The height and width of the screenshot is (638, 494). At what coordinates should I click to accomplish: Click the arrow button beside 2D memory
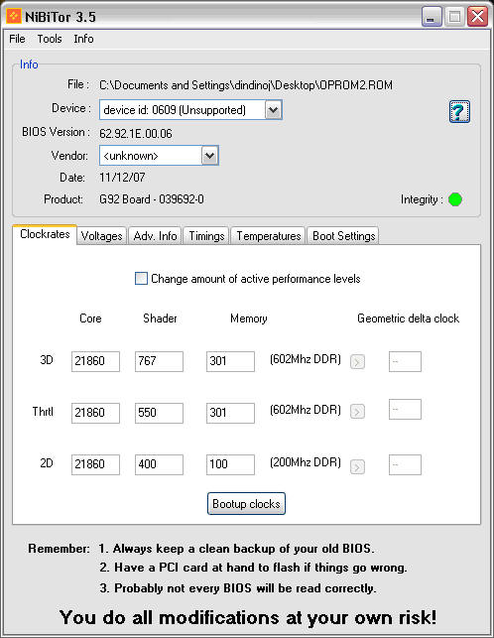[357, 466]
